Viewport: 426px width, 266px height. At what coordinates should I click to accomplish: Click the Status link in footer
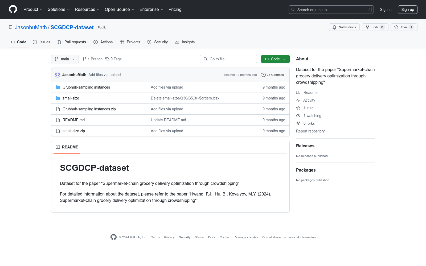pyautogui.click(x=199, y=237)
